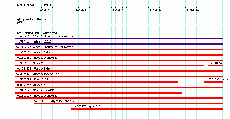Click the red bar under nsv4735473
The image size is (230, 119).
147,109
